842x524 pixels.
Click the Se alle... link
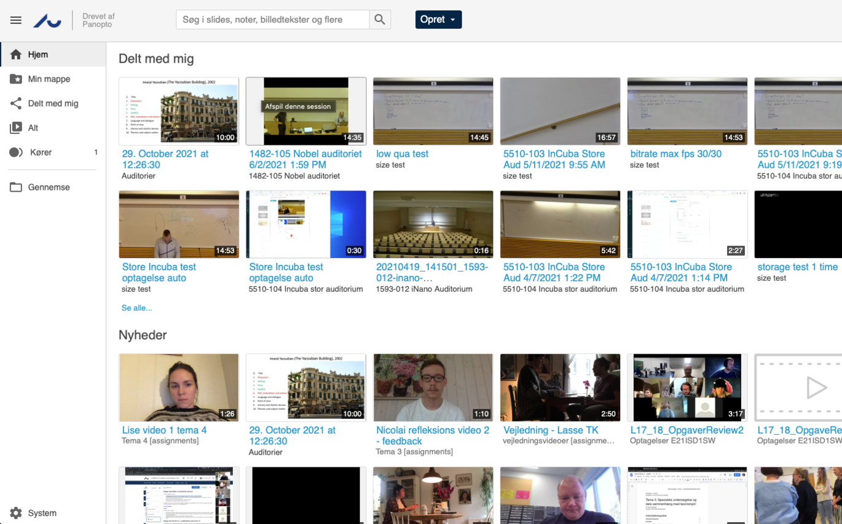tap(136, 308)
